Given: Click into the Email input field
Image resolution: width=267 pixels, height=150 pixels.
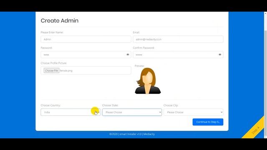Looking at the screenshot, I should point(178,39).
